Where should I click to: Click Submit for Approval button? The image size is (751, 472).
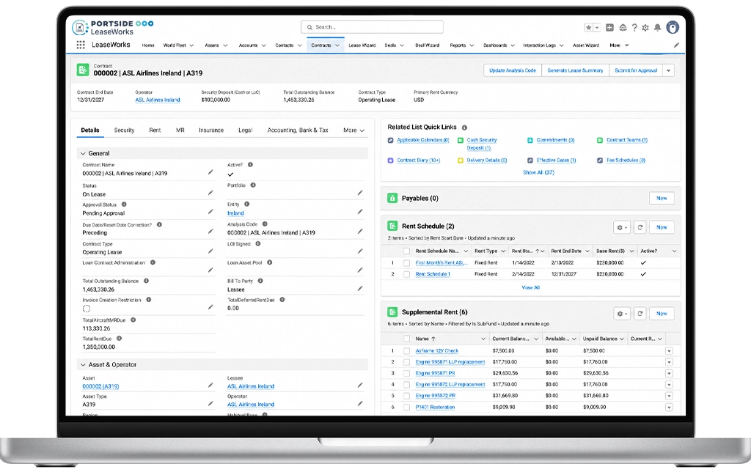click(636, 70)
